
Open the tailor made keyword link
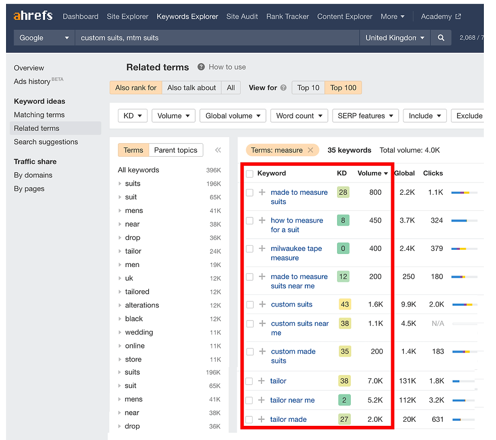click(288, 419)
